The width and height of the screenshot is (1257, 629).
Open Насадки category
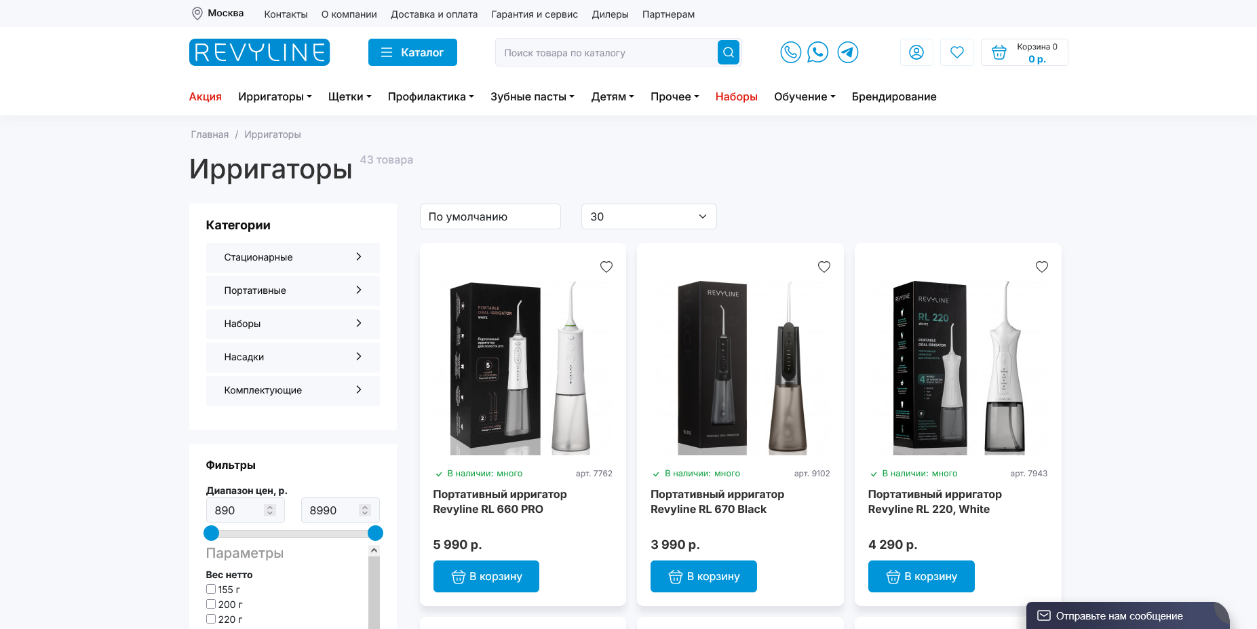pos(293,357)
